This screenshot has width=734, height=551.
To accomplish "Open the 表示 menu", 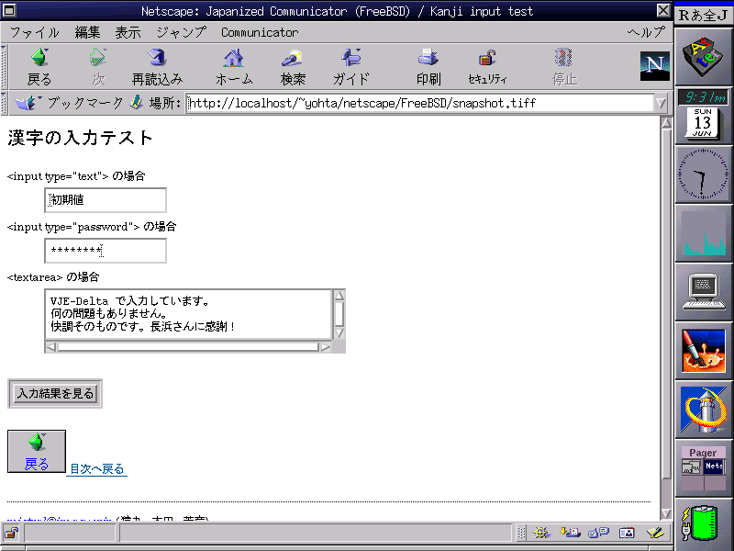I will pyautogui.click(x=128, y=32).
